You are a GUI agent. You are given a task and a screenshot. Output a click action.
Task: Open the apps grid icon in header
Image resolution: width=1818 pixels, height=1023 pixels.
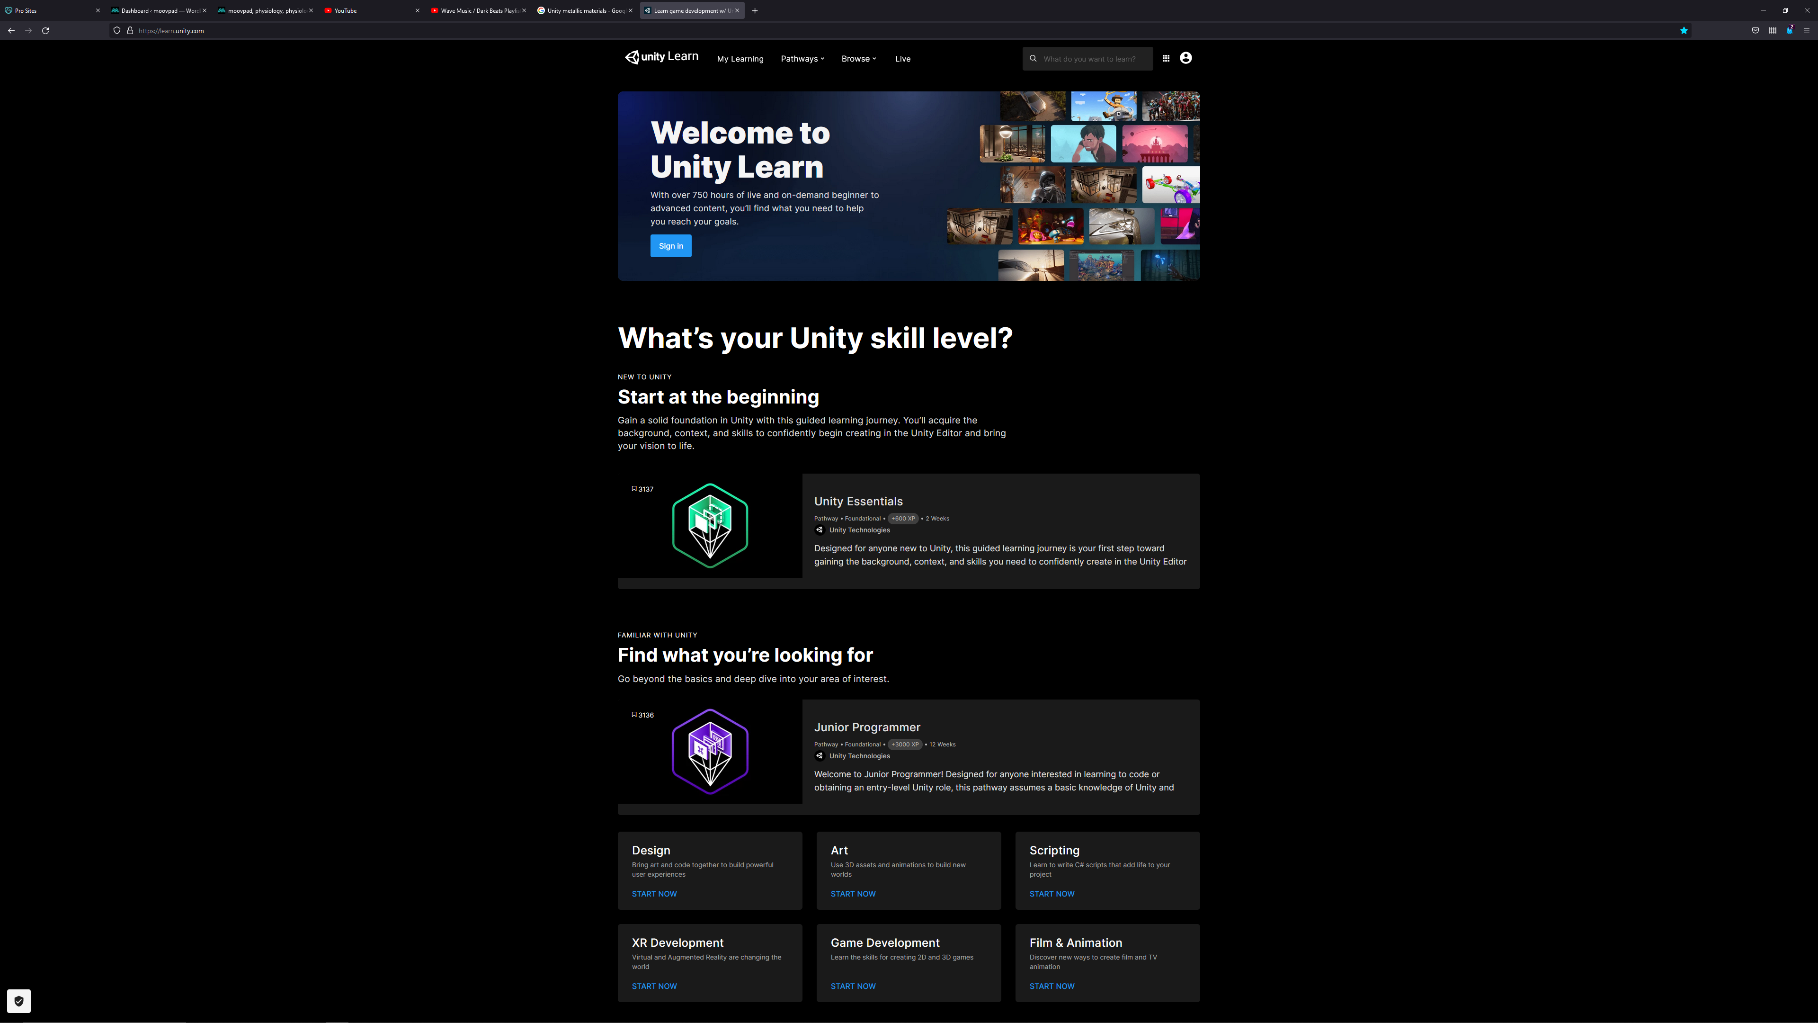coord(1166,59)
